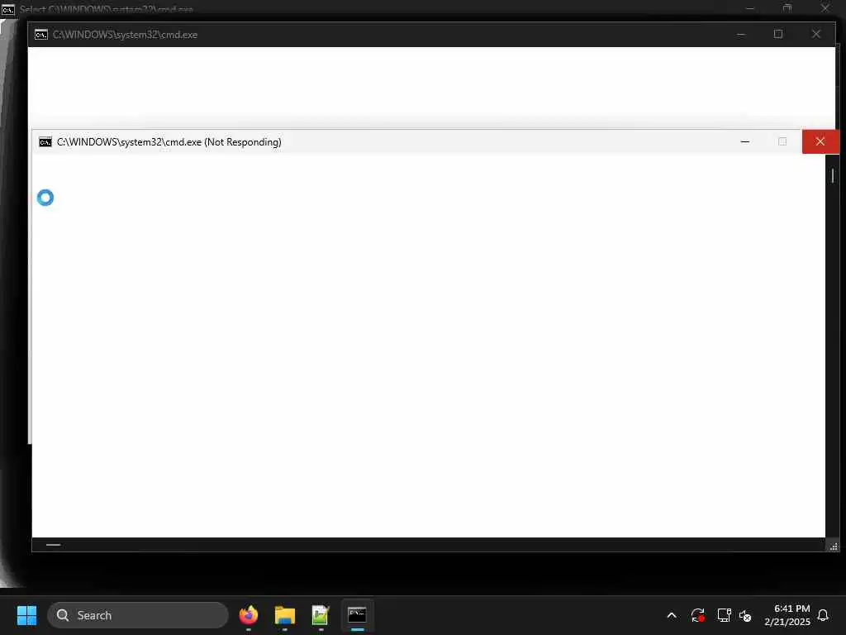Open the network status tray icon

pyautogui.click(x=724, y=615)
